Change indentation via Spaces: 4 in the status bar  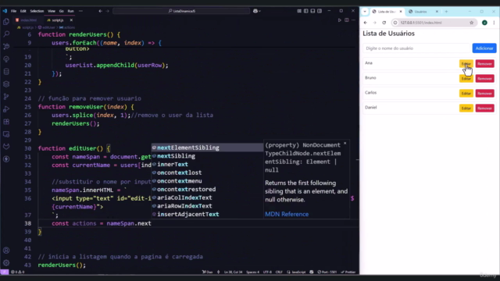(x=252, y=272)
